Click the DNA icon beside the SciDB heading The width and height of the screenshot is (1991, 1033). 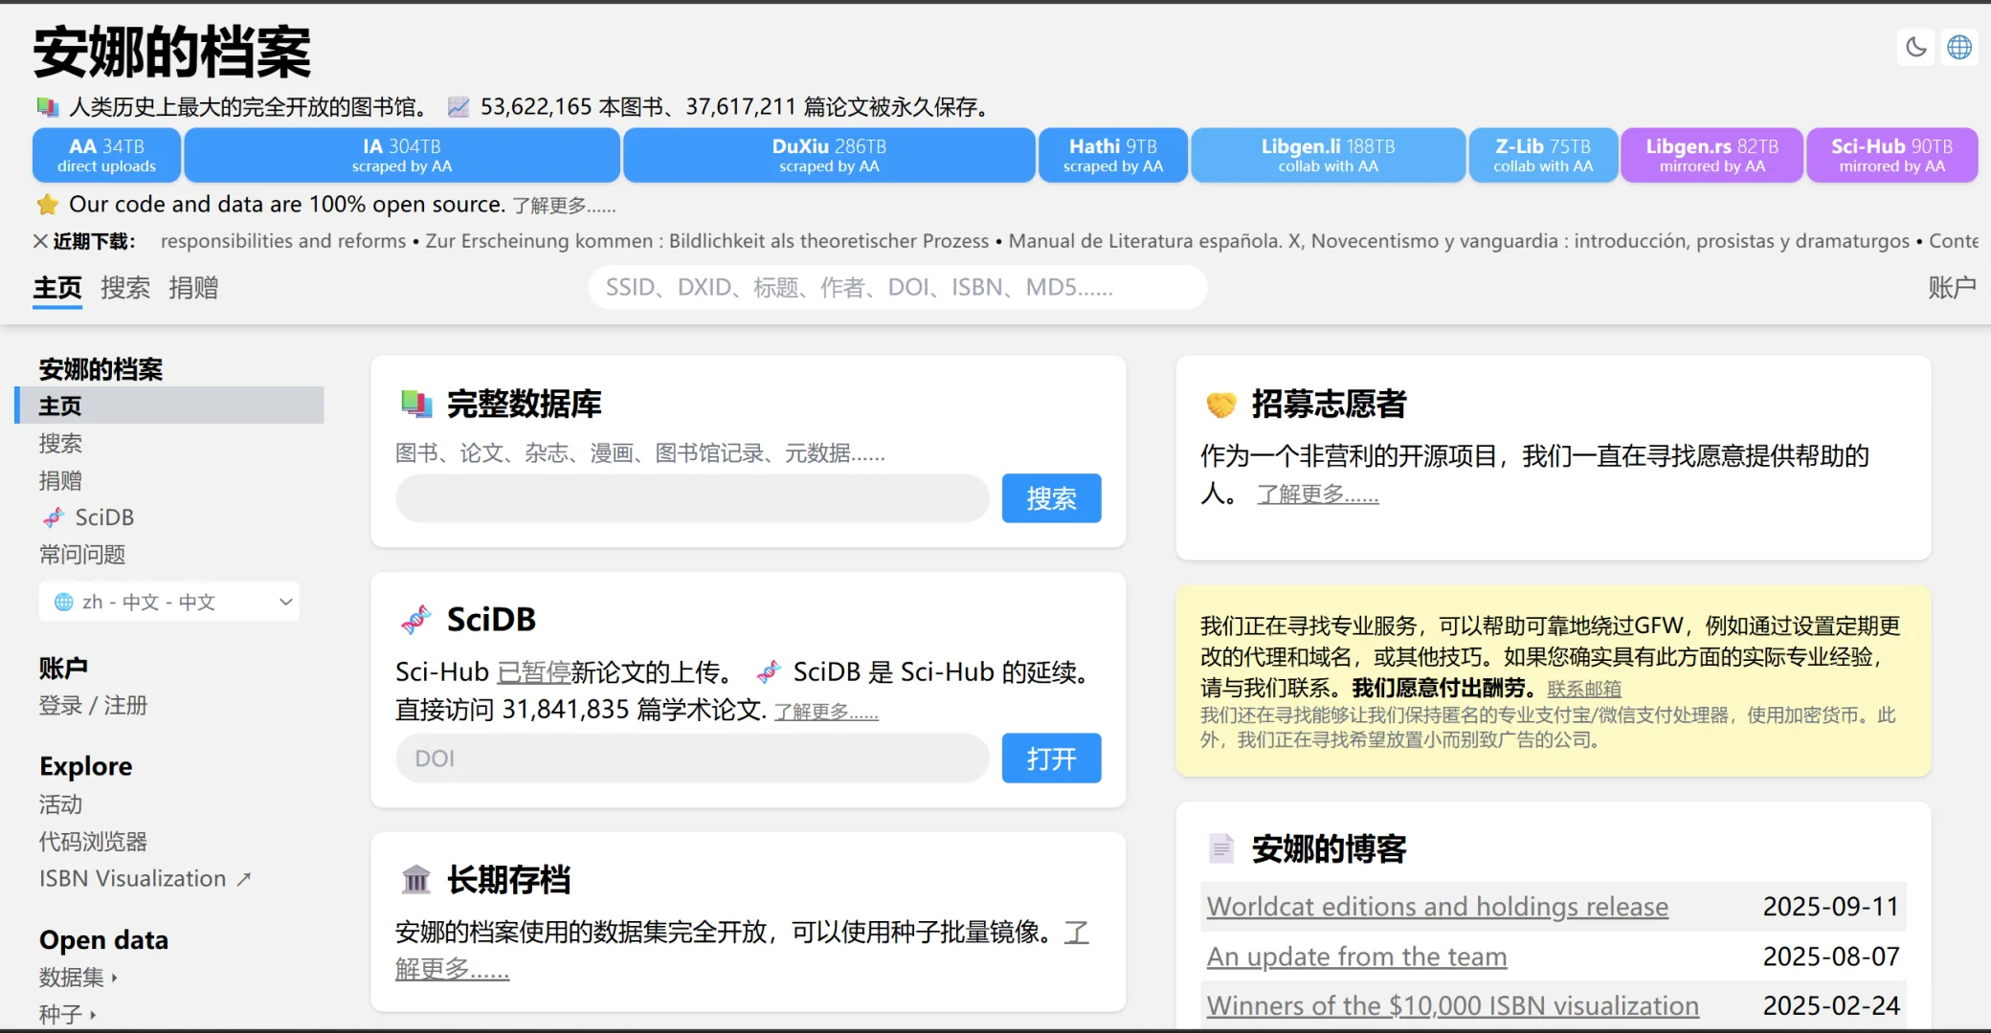(x=416, y=620)
